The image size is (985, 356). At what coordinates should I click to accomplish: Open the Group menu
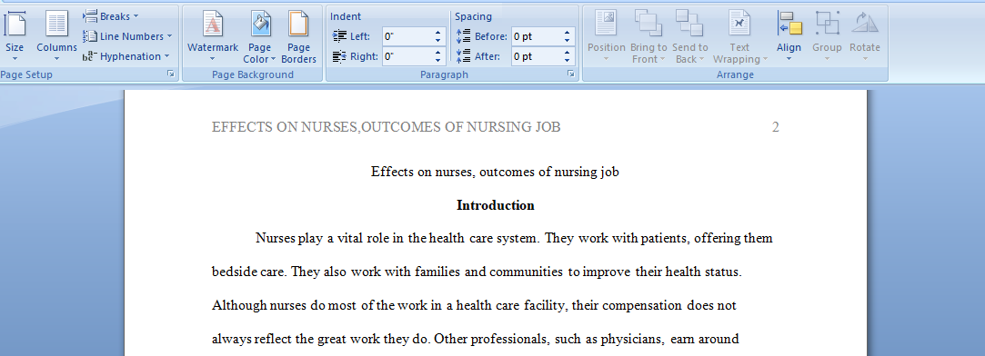827,36
